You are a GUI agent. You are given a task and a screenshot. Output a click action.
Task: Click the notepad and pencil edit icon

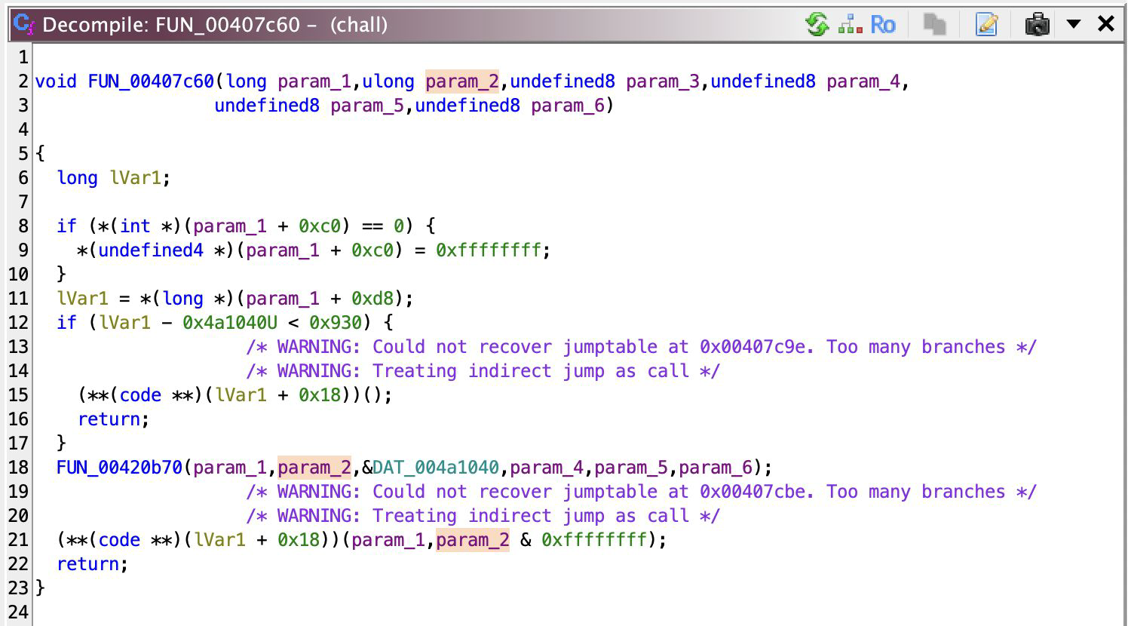986,25
